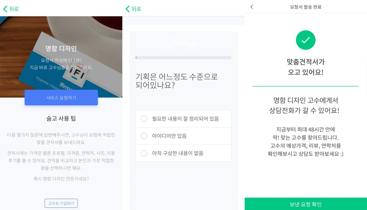Select the '아이디어만 있음' radio option
367x210 pixels.
click(144, 136)
